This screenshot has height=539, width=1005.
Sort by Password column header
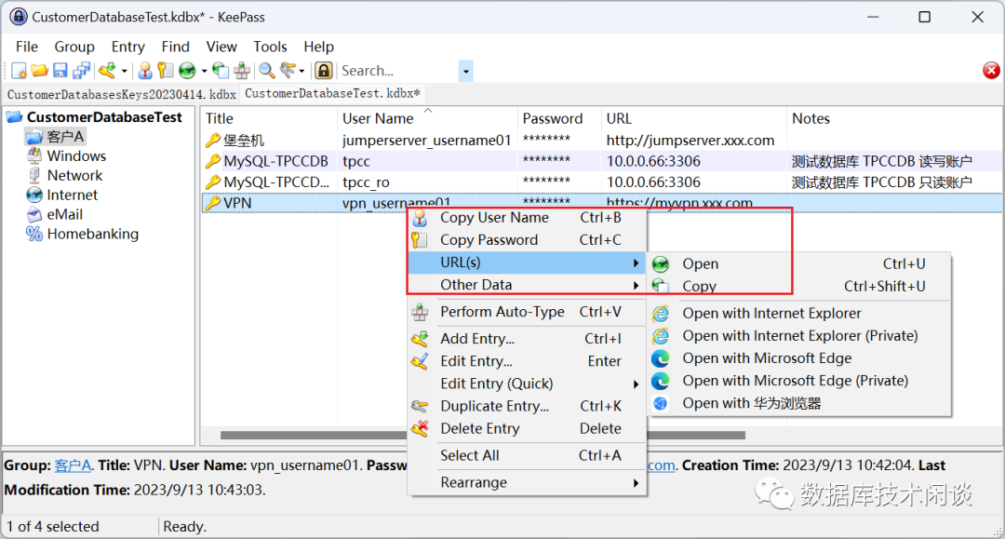pyautogui.click(x=559, y=118)
